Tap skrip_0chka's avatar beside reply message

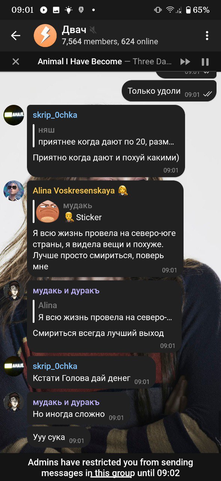(x=14, y=115)
